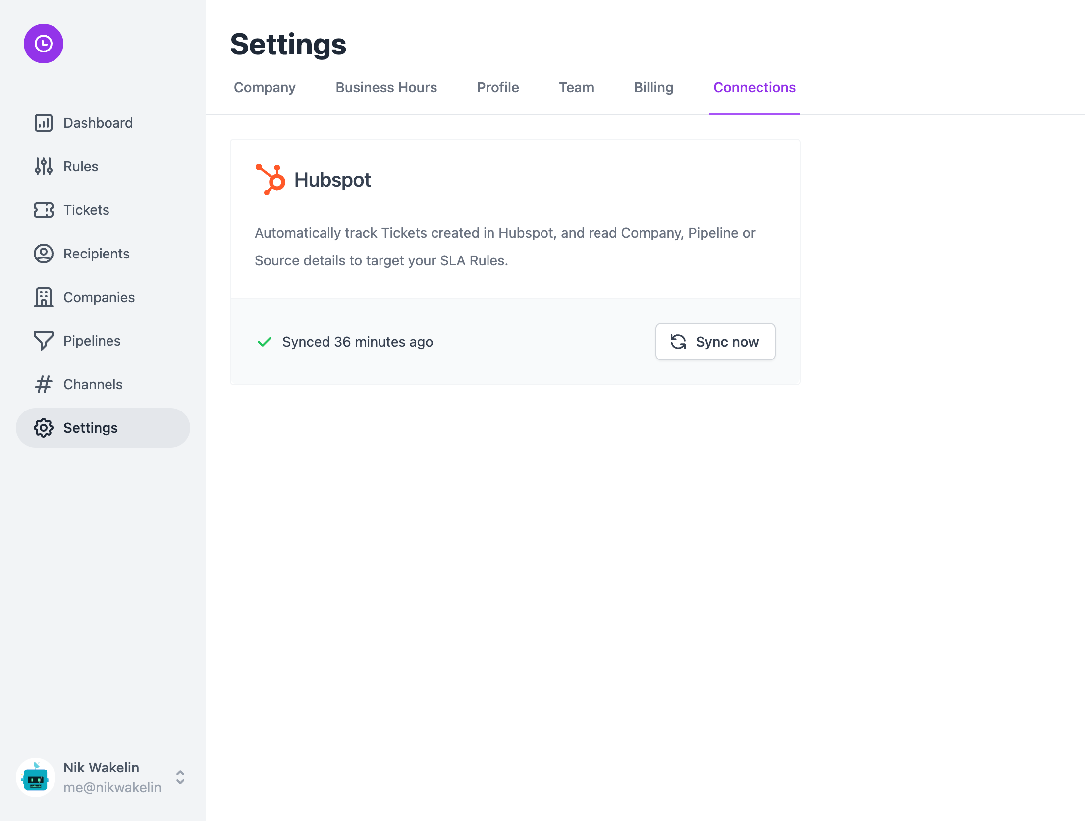Switch to the Business Hours tab

[386, 88]
